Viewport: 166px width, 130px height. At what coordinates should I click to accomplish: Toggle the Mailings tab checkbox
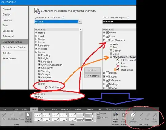click(107, 84)
